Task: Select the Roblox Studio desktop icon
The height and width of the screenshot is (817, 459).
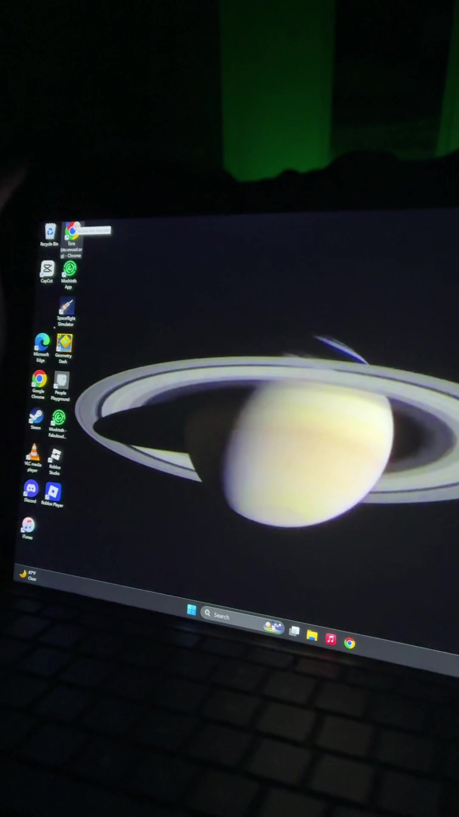Action: [55, 461]
